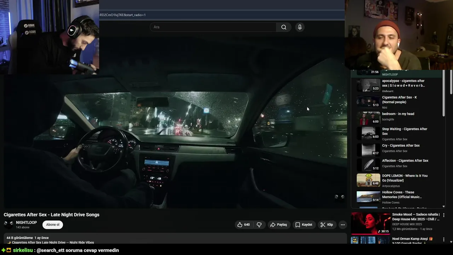Play bedroom - in my head playlist item
453x255 pixels.
tap(396, 118)
